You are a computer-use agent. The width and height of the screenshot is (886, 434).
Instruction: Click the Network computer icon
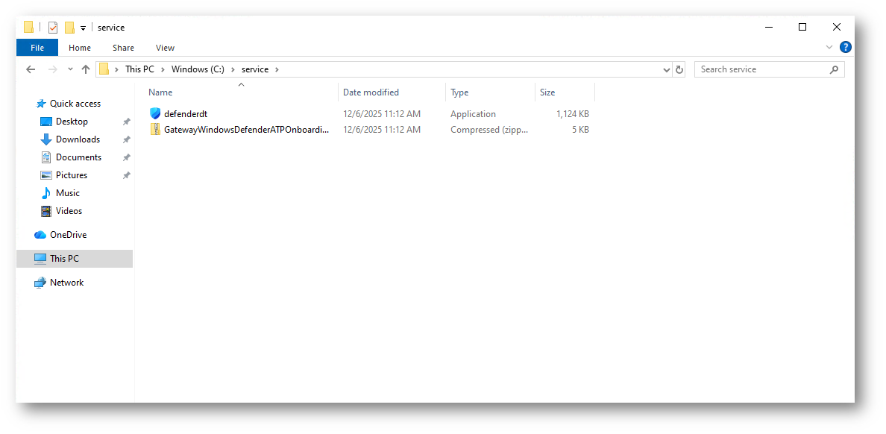click(x=40, y=283)
